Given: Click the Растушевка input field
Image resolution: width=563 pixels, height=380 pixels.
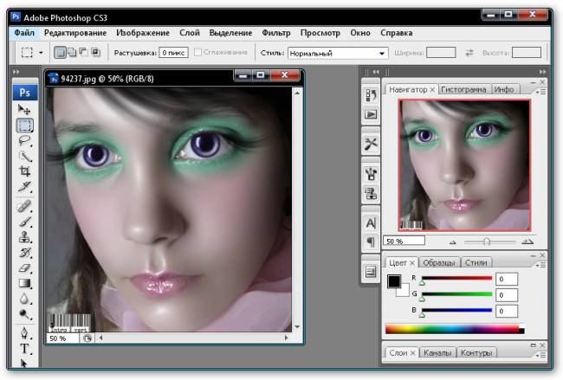Looking at the screenshot, I should click(x=173, y=53).
